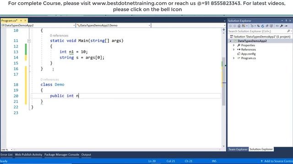293x164 pixels.
Task: Click Sync with Active Document icon
Action: (258, 26)
